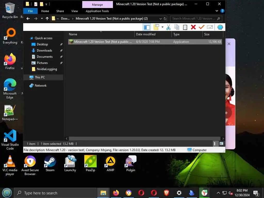Open the dropdown arrow beside folder options icon
This screenshot has height=198, width=264.
tap(162, 27)
